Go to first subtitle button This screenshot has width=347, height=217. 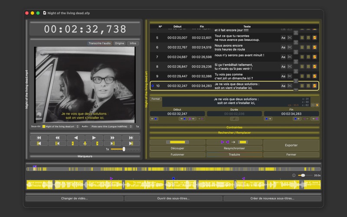(39, 144)
